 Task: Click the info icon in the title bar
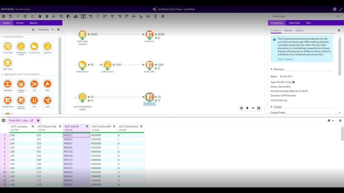(335, 9)
